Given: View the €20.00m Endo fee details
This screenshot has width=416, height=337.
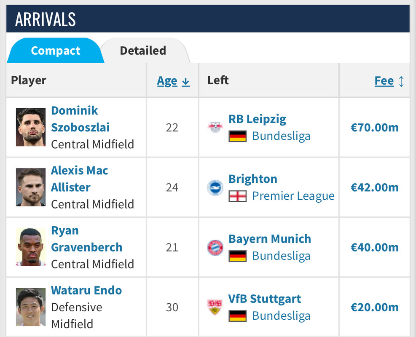Looking at the screenshot, I should point(374,307).
